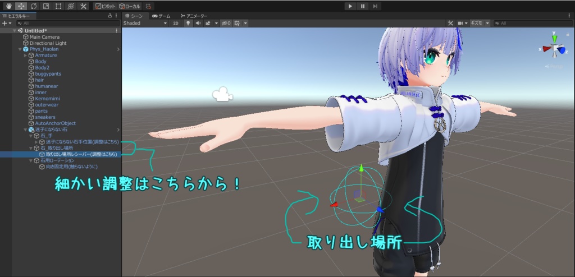Collapse the Untitled scene
Viewport: 575px width, 277px height.
pos(14,31)
